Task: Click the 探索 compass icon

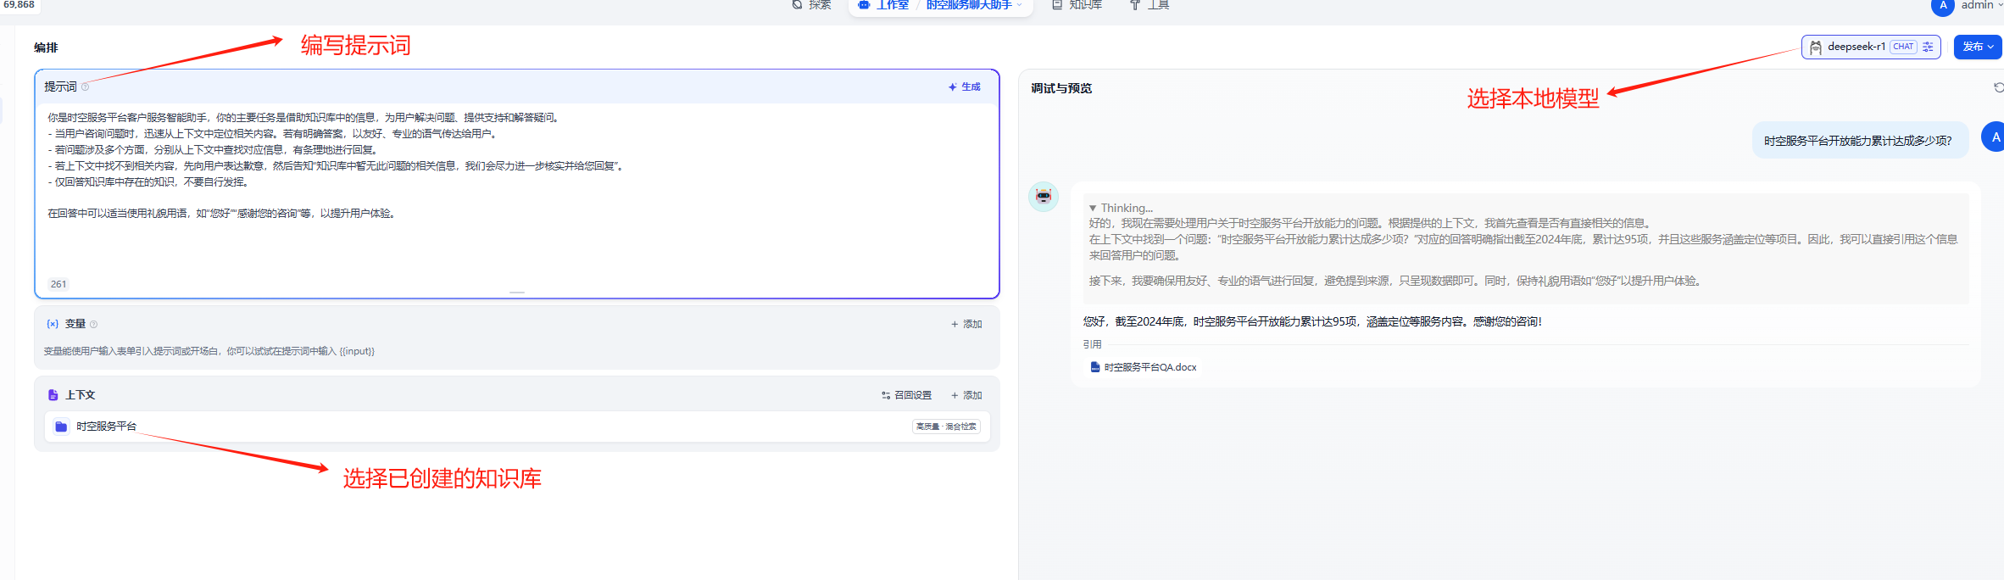Action: point(797,4)
